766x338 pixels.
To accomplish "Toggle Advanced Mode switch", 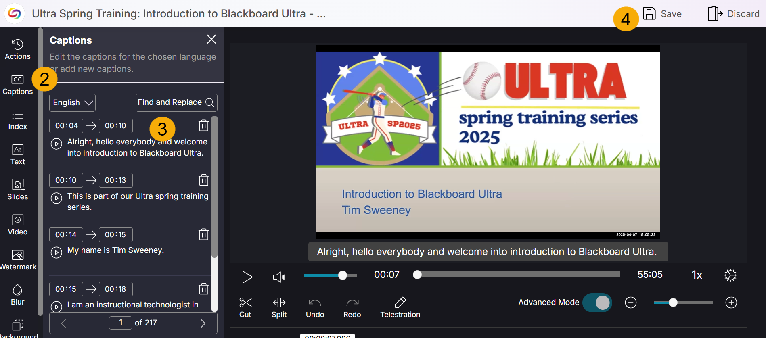I will tap(597, 303).
